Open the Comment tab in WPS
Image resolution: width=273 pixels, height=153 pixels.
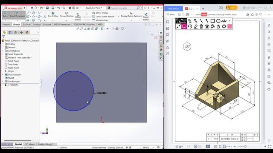pyautogui.click(x=212, y=14)
